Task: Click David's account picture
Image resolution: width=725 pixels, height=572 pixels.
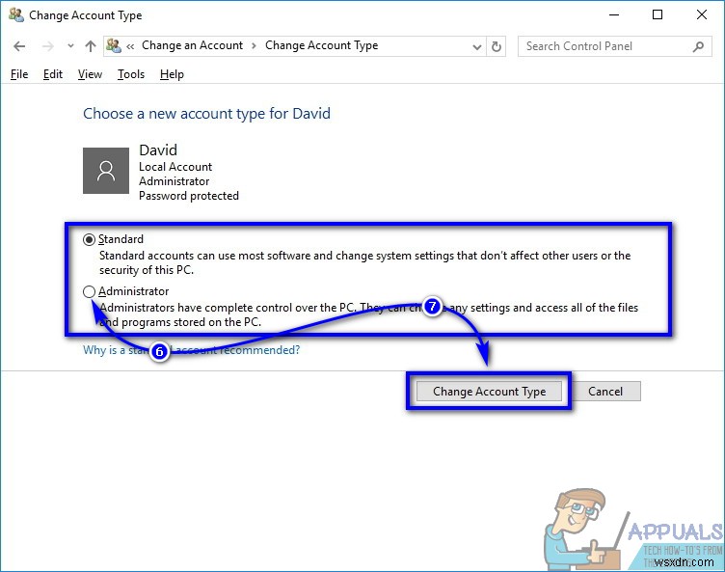Action: [106, 171]
